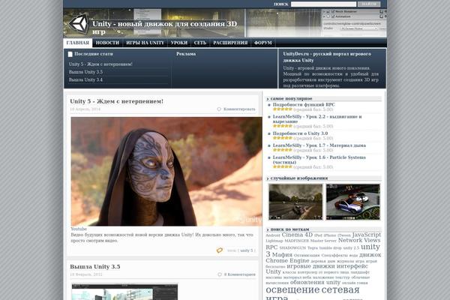The height and width of the screenshot is (300, 450).
Task: Click the игровые движки tag
Action: (x=310, y=266)
